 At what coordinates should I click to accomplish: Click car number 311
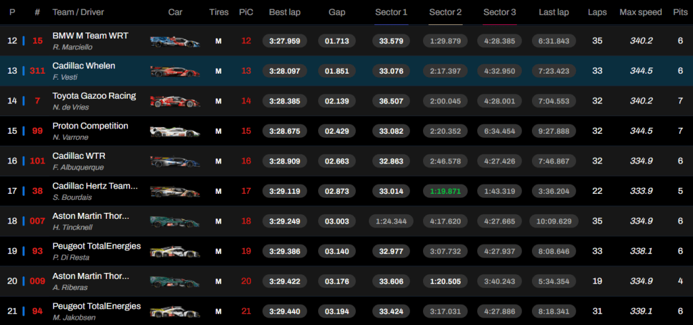click(x=37, y=71)
